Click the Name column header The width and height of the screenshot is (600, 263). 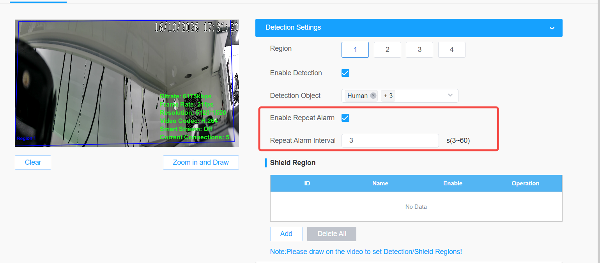(x=380, y=183)
